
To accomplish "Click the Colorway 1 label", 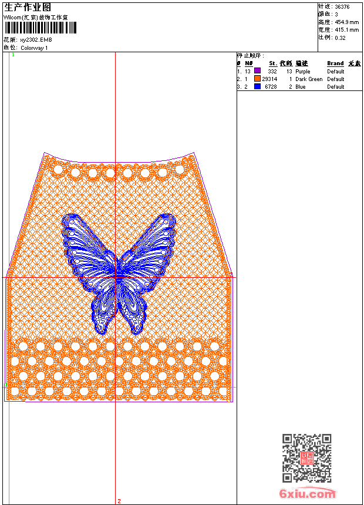I will 34,48.
